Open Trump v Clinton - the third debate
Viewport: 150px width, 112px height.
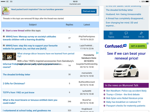123,95
